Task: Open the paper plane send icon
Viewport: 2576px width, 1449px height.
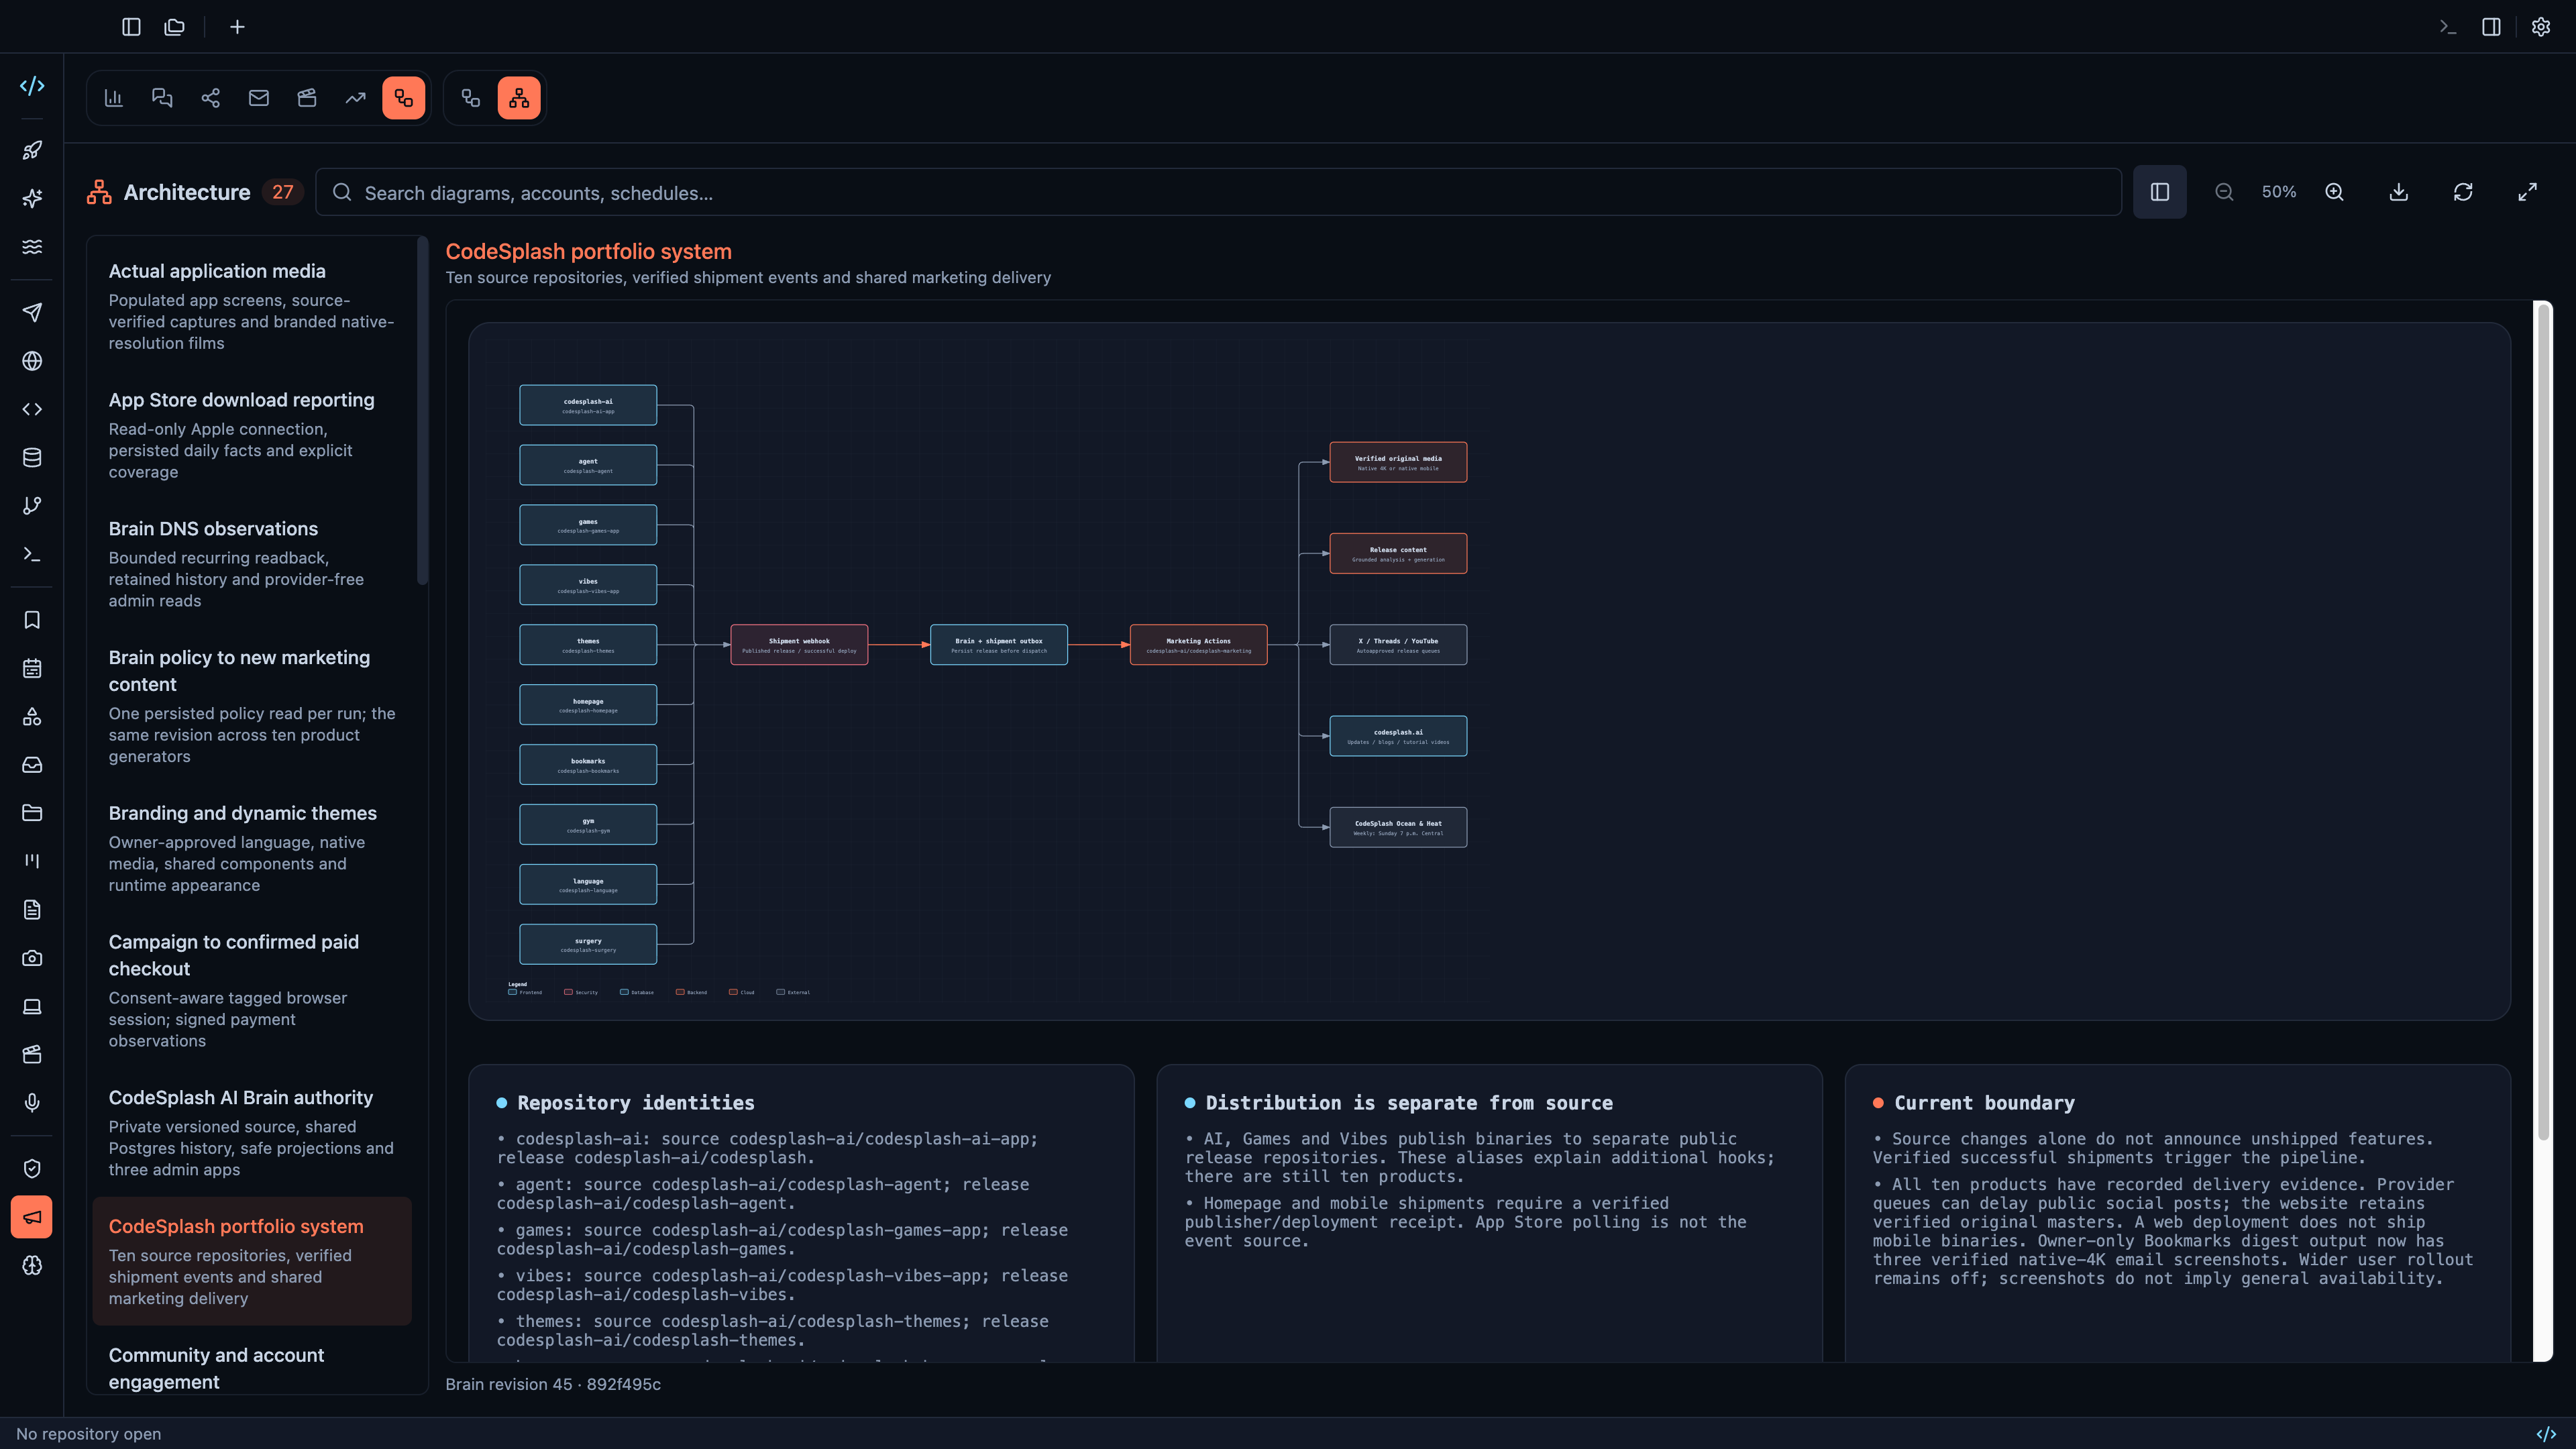Action: click(x=32, y=312)
